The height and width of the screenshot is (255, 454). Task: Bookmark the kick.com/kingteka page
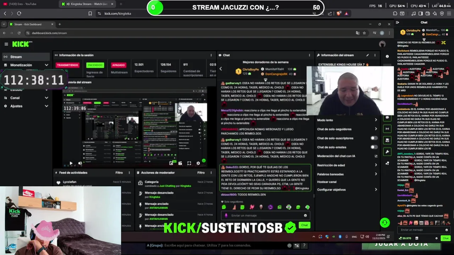90,13
